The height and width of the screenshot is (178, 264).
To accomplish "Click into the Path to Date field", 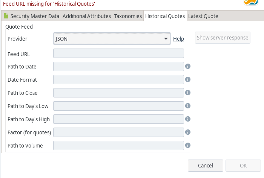I will click(x=118, y=66).
